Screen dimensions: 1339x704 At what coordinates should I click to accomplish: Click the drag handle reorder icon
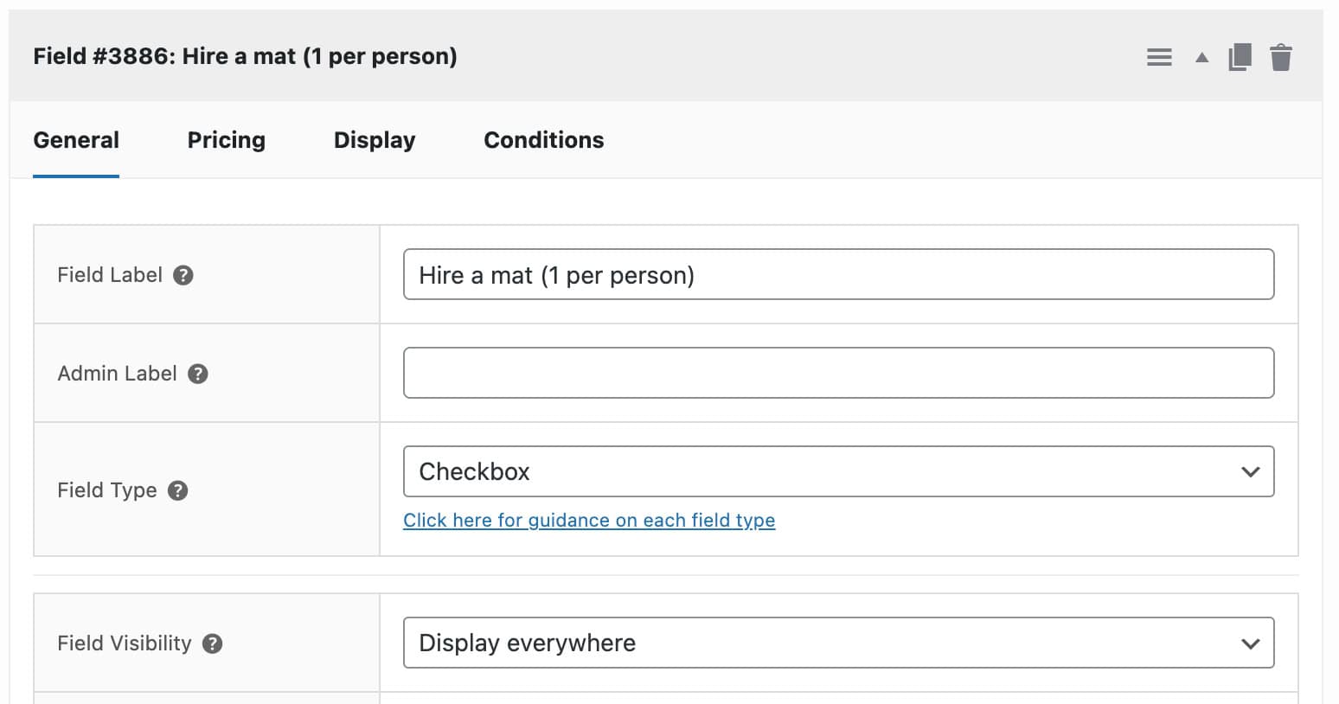tap(1159, 58)
